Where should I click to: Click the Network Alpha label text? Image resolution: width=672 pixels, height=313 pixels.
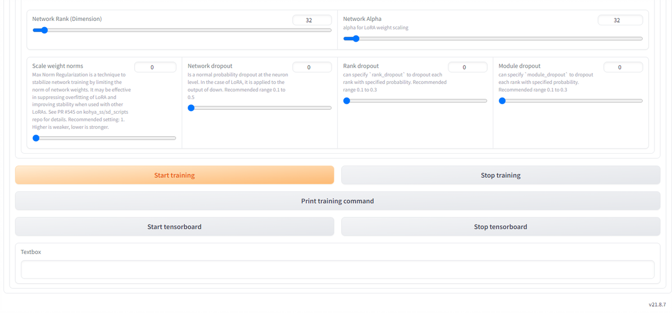tap(362, 19)
